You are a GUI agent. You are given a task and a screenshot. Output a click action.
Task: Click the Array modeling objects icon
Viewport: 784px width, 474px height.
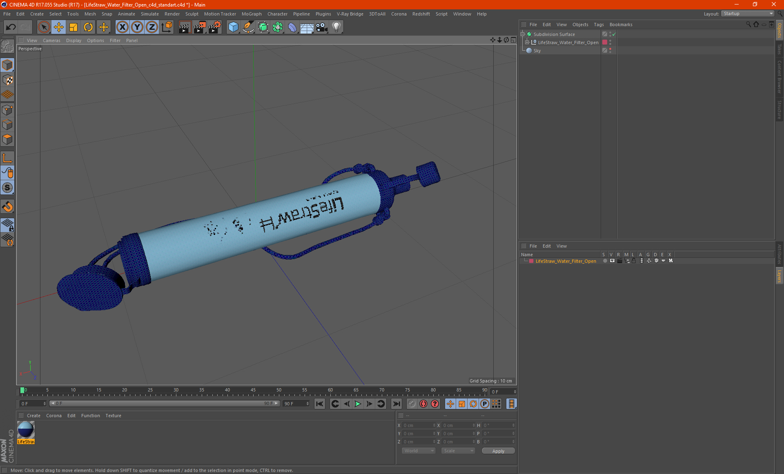[278, 27]
